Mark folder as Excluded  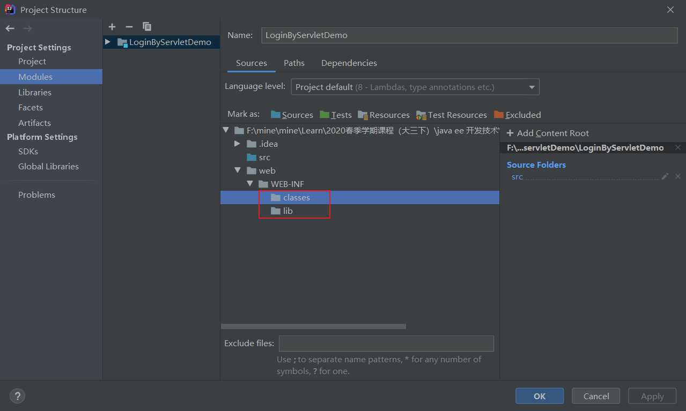518,115
